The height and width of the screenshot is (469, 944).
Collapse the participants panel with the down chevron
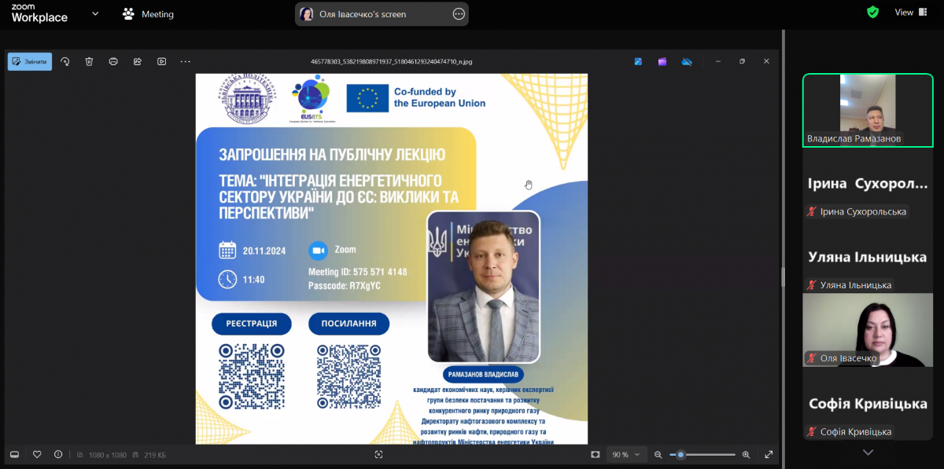click(x=867, y=452)
